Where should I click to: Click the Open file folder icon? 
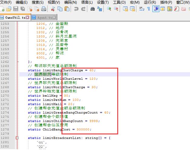tap(9, 9)
